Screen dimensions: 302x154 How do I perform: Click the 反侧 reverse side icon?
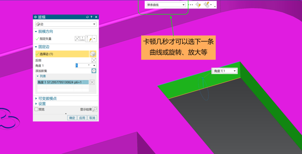pyautogui.click(x=94, y=60)
